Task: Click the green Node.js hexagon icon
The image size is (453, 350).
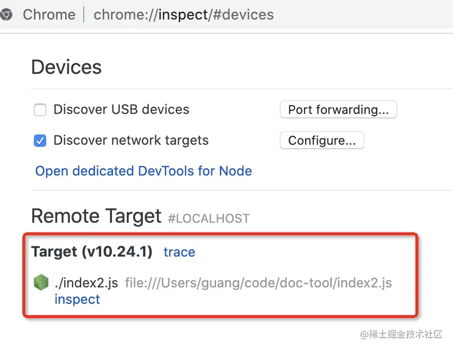Action: coord(41,282)
